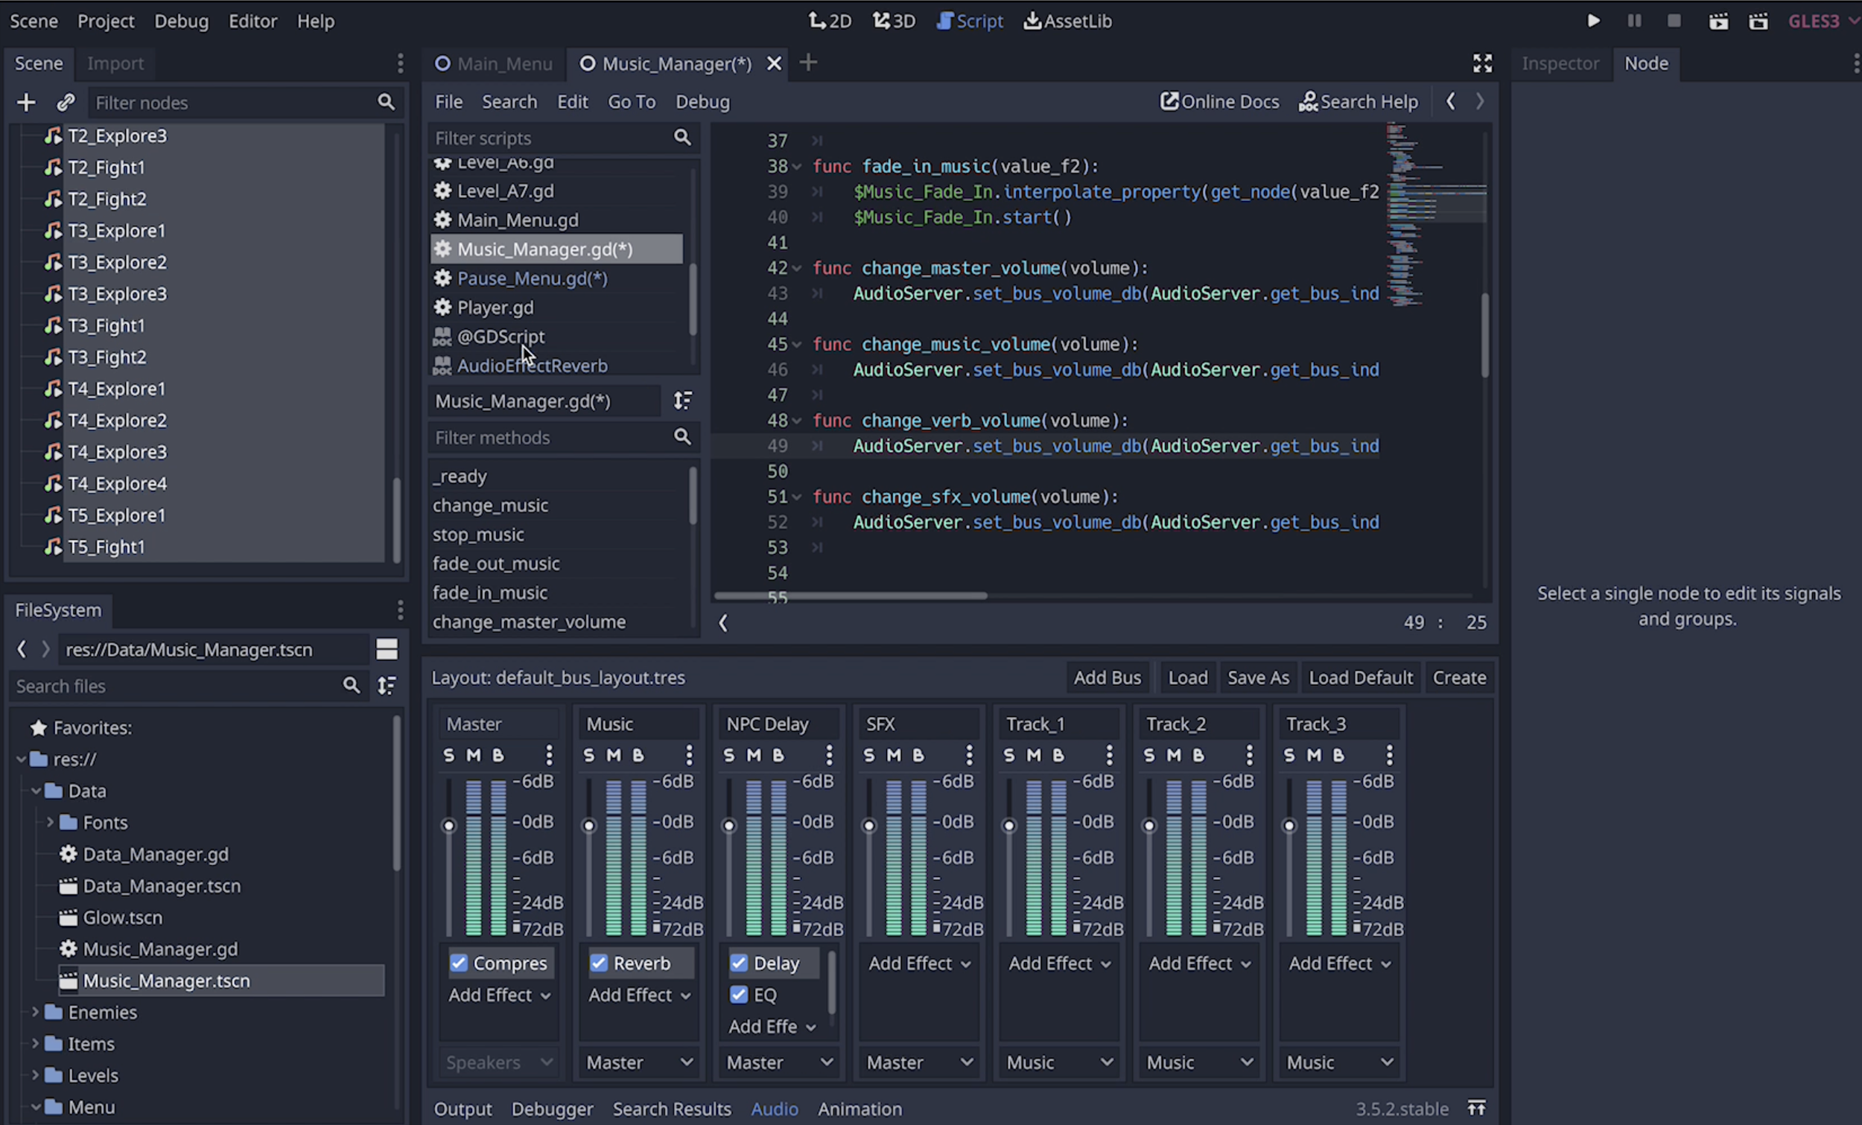Open the Track_1 bus send dropdown
The width and height of the screenshot is (1862, 1125).
[1058, 1062]
